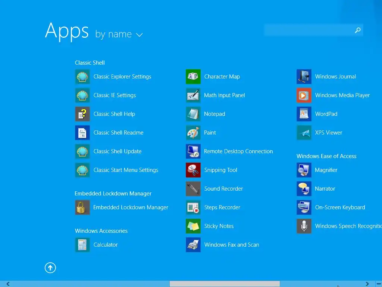Viewport: 382px width, 287px height.
Task: Open Classic Shell Readme document icon
Action: pyautogui.click(x=82, y=133)
